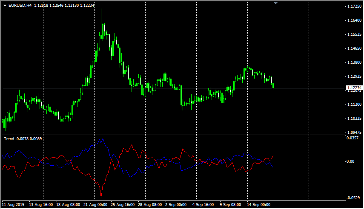Click the 4 Sep 16:00 time label
364x209 pixels.
[x=203, y=205]
